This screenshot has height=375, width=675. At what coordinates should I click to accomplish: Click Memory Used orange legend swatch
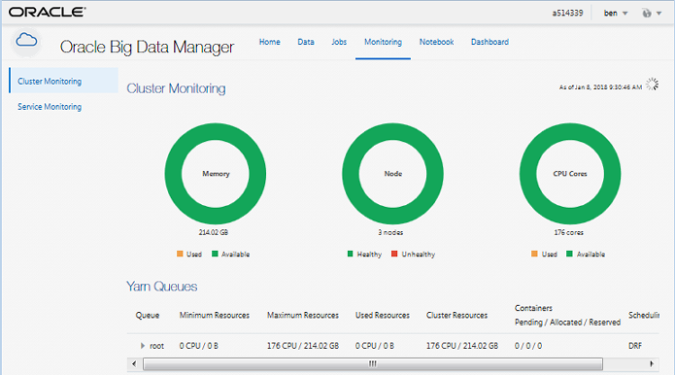[180, 254]
